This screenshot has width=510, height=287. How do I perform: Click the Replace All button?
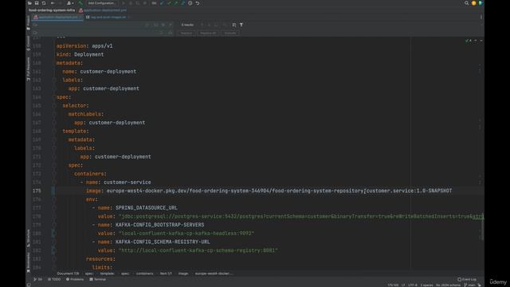[208, 33]
